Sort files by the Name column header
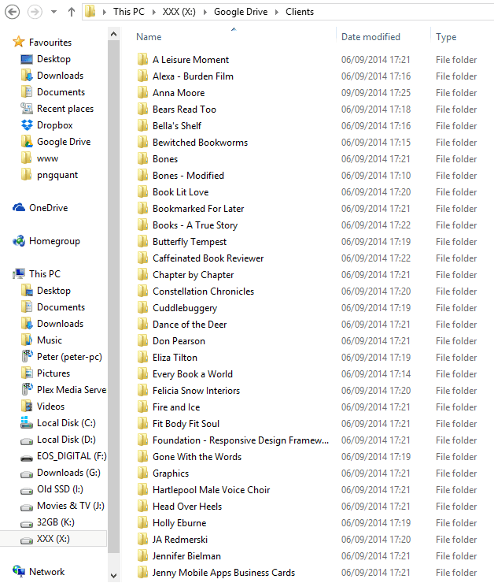This screenshot has height=583, width=494. 149,37
